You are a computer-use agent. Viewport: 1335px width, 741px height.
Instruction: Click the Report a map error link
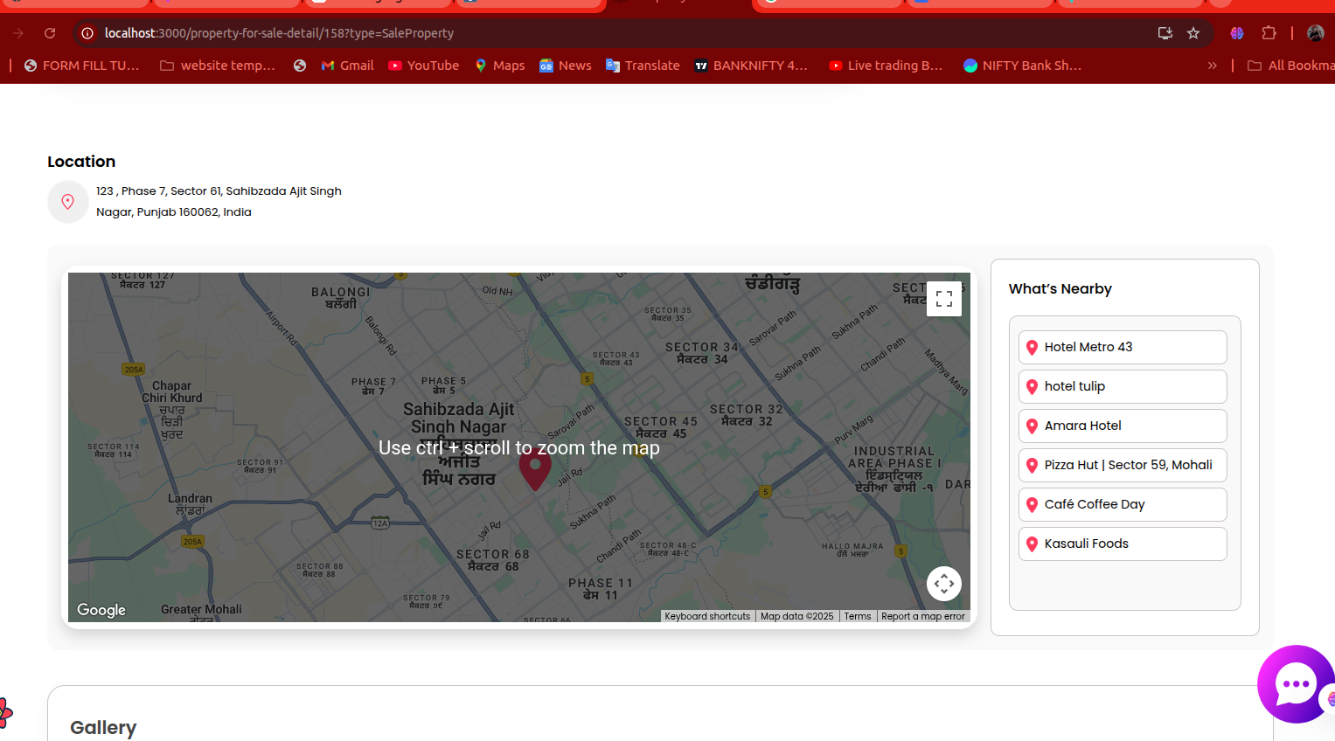922,616
